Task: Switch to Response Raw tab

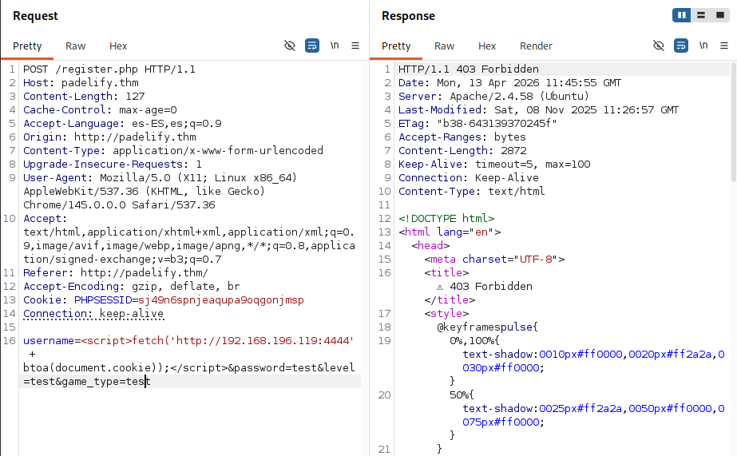Action: pos(444,46)
